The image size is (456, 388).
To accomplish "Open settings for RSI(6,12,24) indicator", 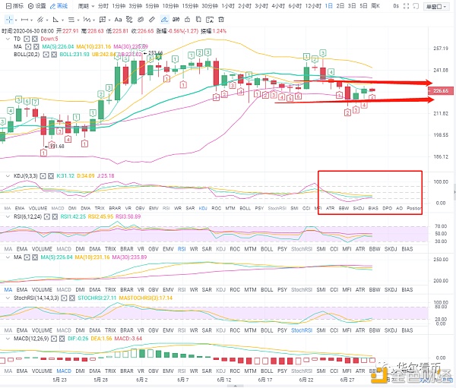I will tap(47, 216).
